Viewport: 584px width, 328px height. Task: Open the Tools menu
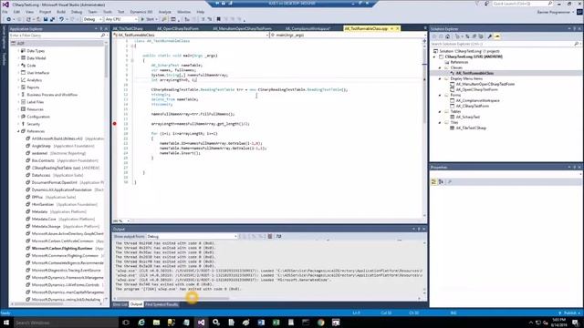(x=108, y=12)
